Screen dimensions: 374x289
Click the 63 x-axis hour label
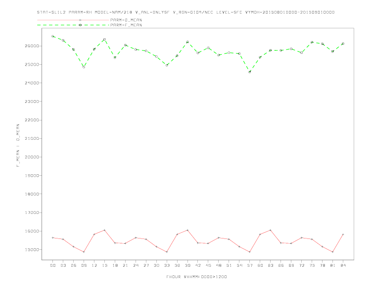[x=271, y=265]
